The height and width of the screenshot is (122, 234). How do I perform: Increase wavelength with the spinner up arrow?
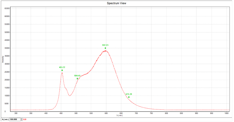pos(21,118)
